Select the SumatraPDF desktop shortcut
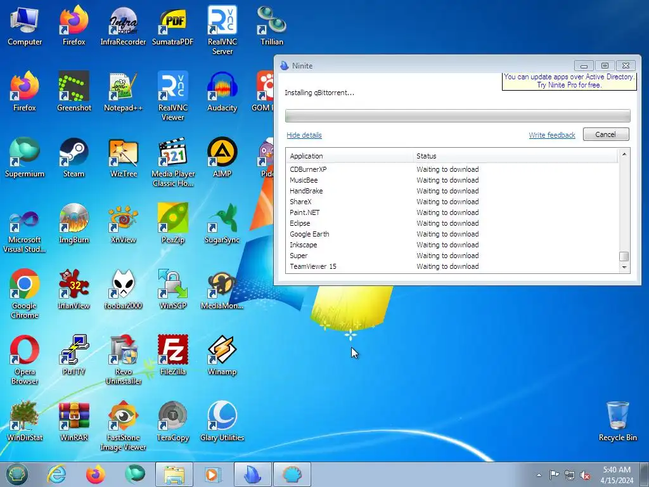The height and width of the screenshot is (487, 649). tap(172, 27)
